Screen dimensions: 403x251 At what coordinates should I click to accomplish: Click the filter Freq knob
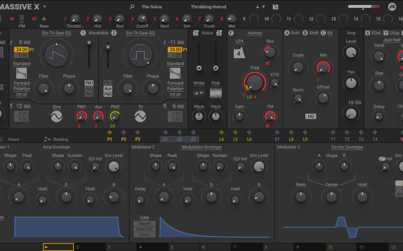[x=254, y=83]
